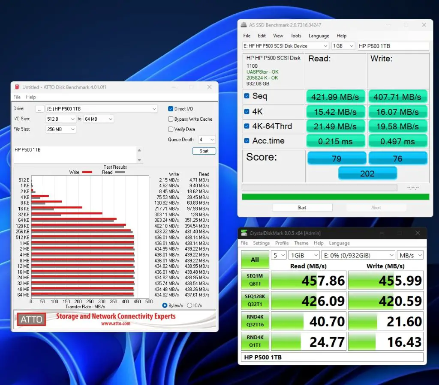Open AS SSD Edit menu
This screenshot has height=385, width=439.
(262, 36)
